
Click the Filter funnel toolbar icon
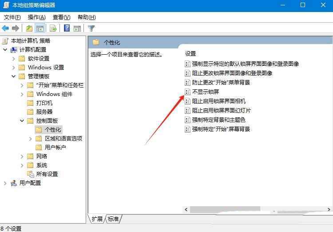tap(91, 28)
